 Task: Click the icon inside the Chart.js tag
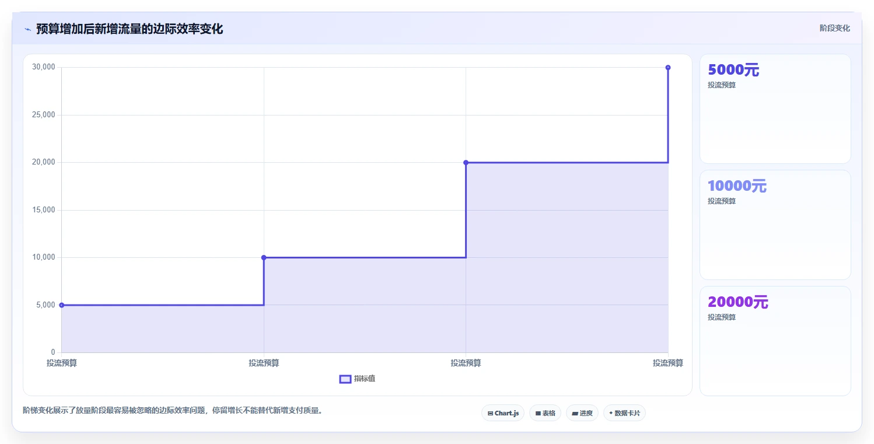490,413
